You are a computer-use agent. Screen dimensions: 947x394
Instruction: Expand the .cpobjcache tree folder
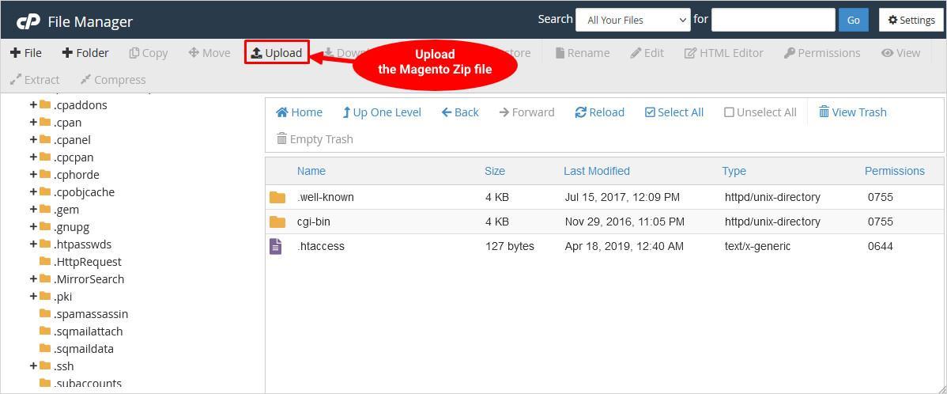coord(33,192)
